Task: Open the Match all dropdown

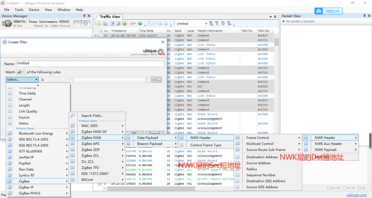Action: (x=21, y=72)
